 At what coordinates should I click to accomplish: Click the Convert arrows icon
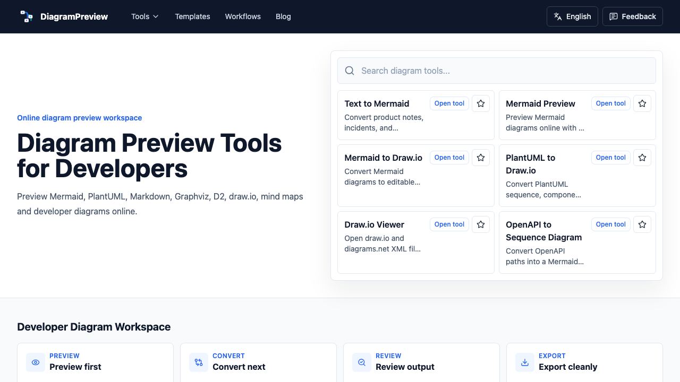(199, 362)
